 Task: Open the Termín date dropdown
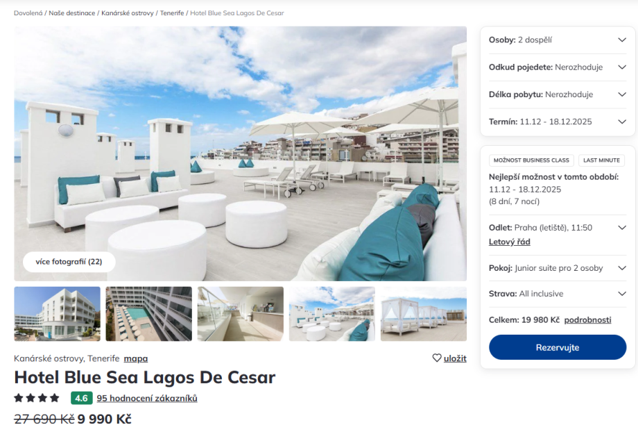558,122
